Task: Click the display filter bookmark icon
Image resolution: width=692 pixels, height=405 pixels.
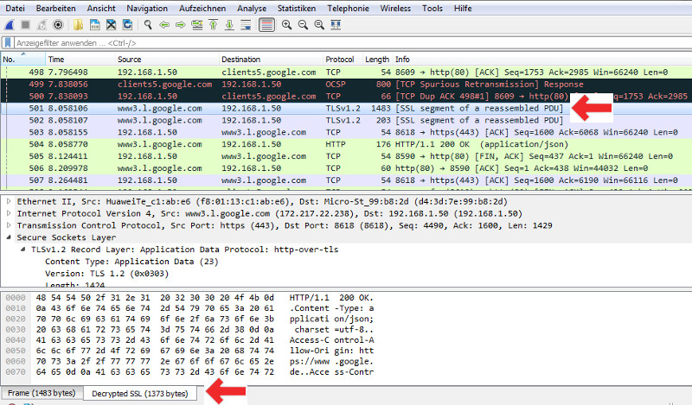Action: pyautogui.click(x=8, y=43)
